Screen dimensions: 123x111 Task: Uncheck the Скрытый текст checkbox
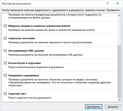5,94
